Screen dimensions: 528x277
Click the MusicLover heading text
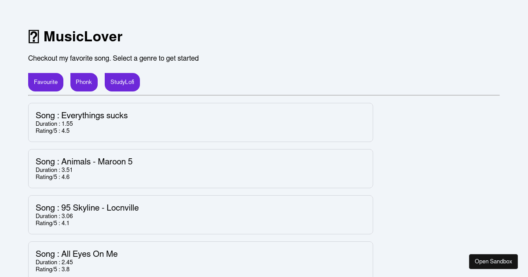click(x=83, y=37)
